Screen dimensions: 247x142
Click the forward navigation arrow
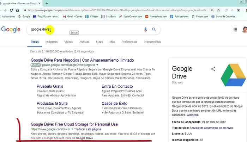pyautogui.click(x=5, y=10)
